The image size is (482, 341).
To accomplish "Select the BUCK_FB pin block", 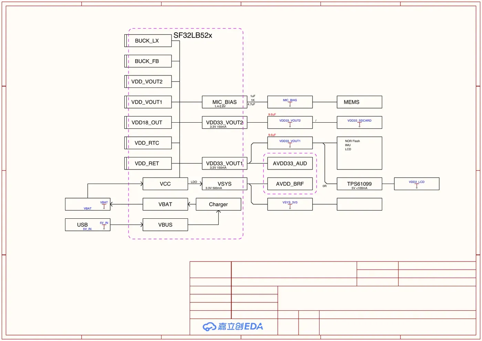I will (148, 61).
